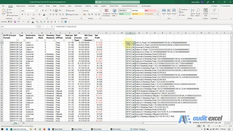This screenshot has height=131, width=233.
Task: Open the font name dropdown
Action: [35, 11]
